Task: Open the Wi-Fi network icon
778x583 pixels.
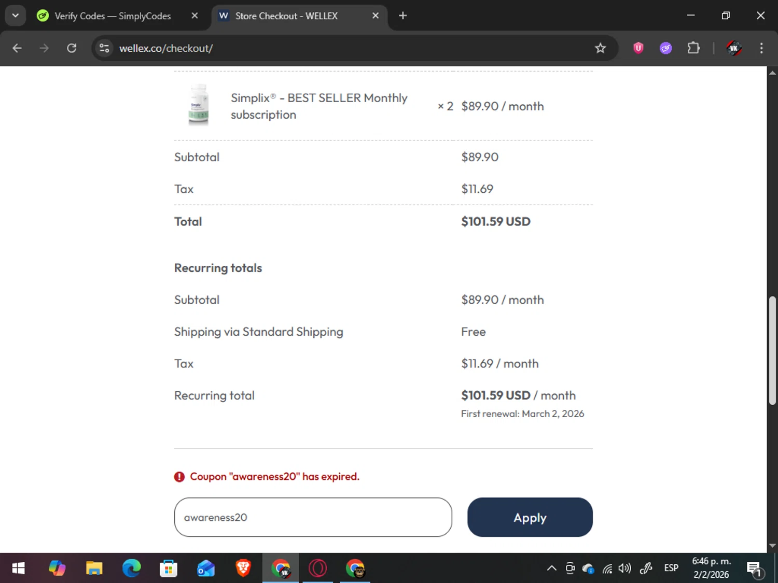Action: 607,568
